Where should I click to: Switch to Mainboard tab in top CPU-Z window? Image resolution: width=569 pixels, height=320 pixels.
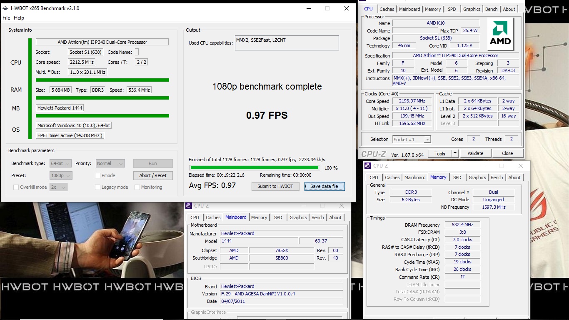[x=409, y=9]
